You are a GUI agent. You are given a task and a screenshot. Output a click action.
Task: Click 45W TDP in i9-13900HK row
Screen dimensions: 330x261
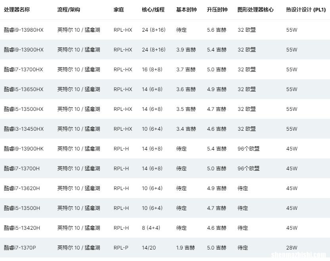292,149
